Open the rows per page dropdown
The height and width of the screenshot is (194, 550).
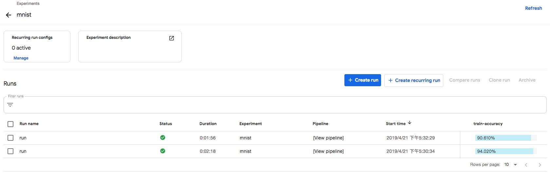[x=511, y=165]
